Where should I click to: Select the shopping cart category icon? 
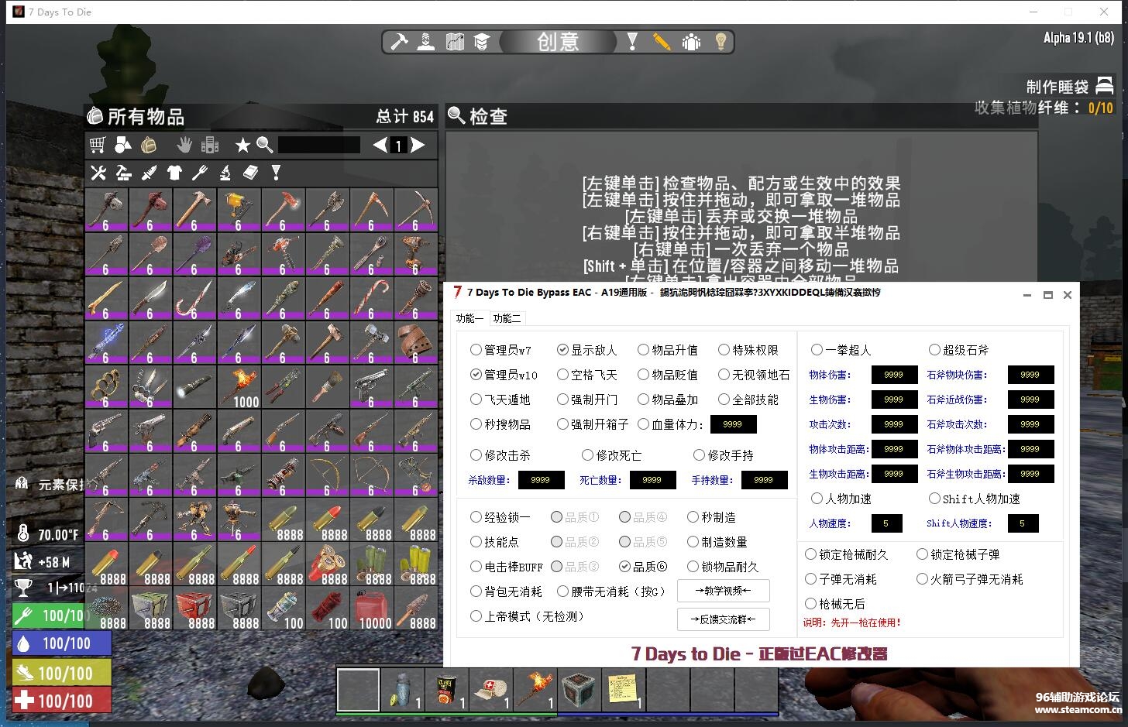point(98,145)
